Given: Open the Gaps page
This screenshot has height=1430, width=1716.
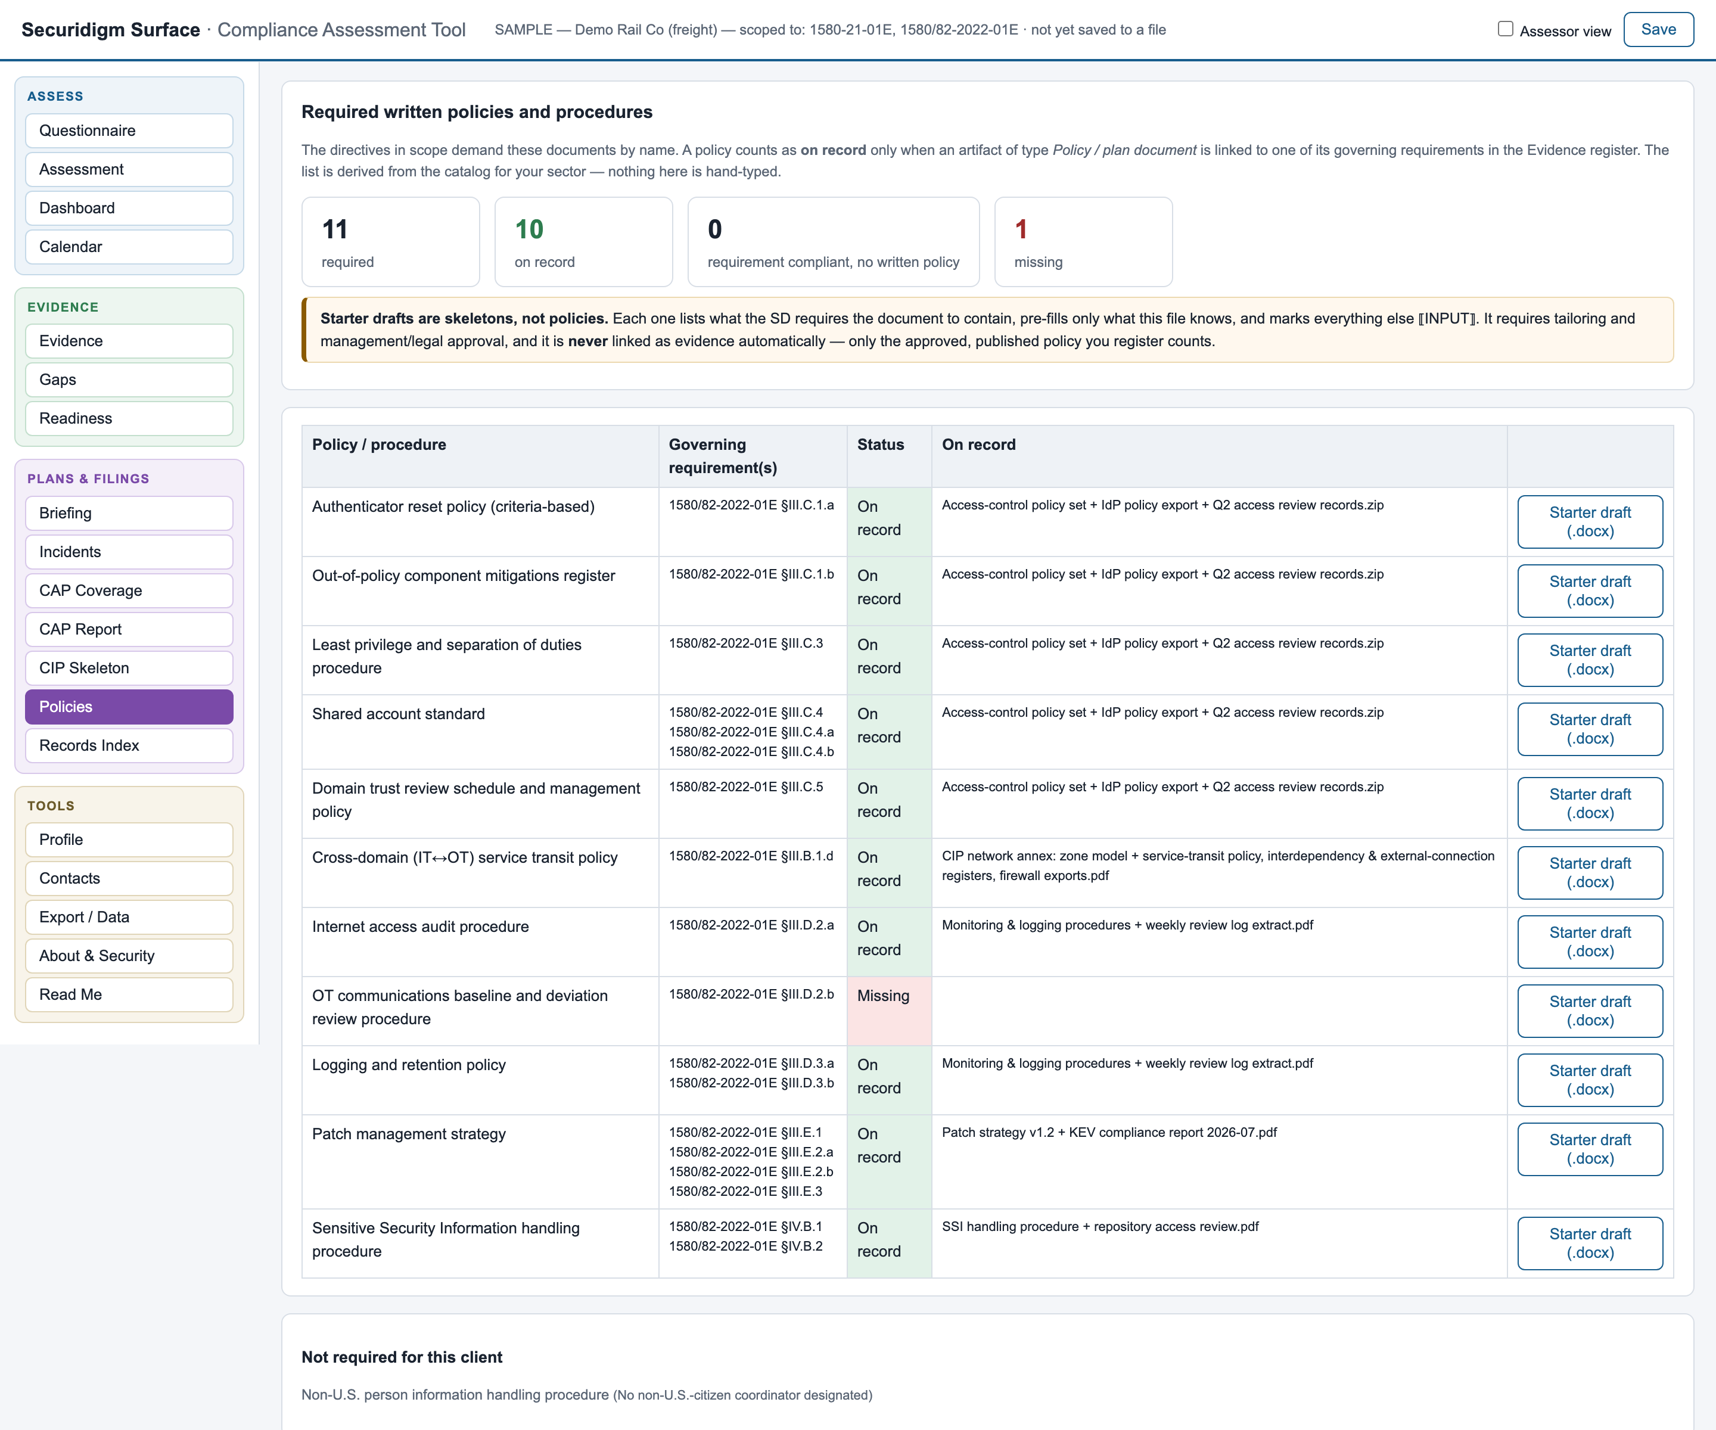Looking at the screenshot, I should pyautogui.click(x=129, y=379).
